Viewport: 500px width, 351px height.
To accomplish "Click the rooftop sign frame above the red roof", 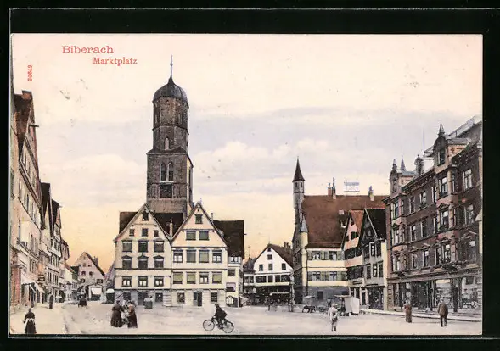I will click(351, 187).
